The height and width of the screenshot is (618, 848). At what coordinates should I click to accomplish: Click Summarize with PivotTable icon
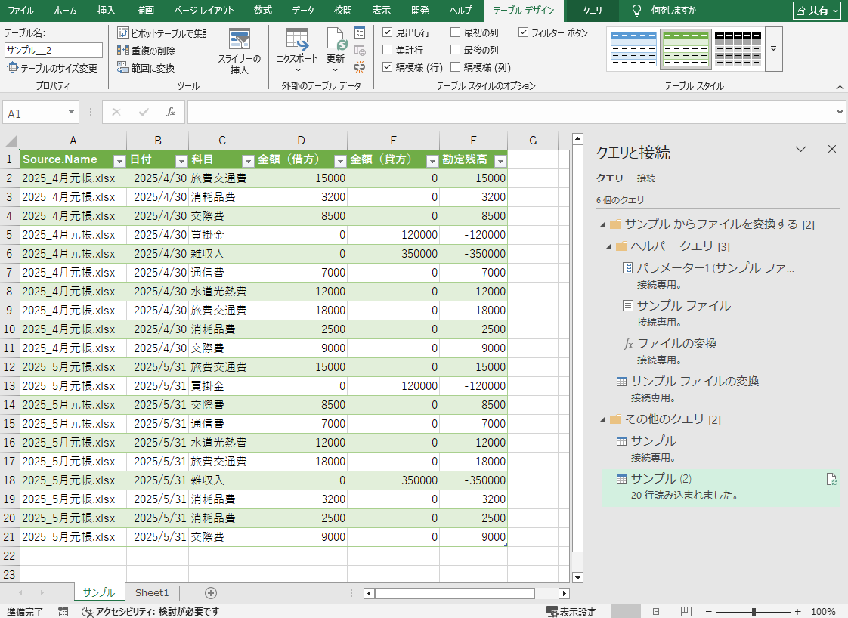(124, 34)
